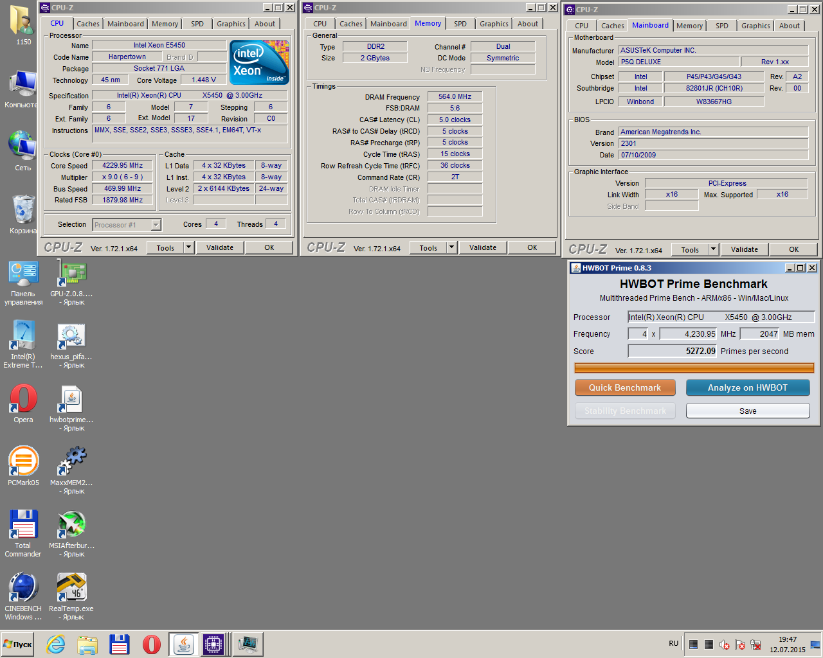Switch to the Java HWBOT Prime taskbar item
823x658 pixels.
click(183, 644)
